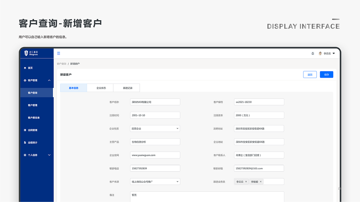This screenshot has height=202, width=360.
Task: Remove the 李云云 tag
Action: coord(246,182)
